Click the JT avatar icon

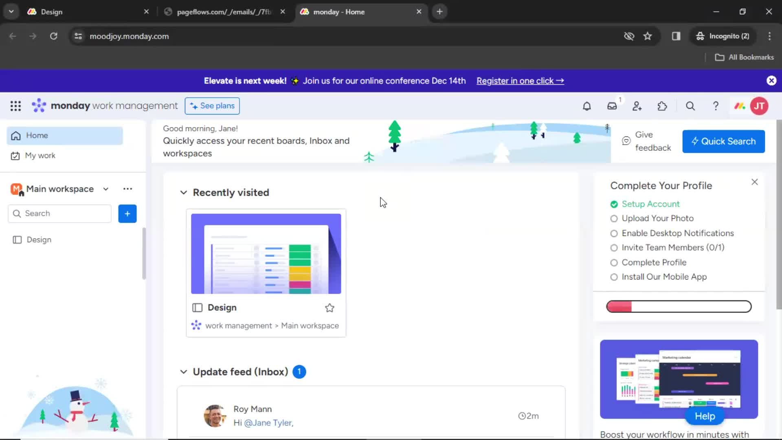click(759, 106)
